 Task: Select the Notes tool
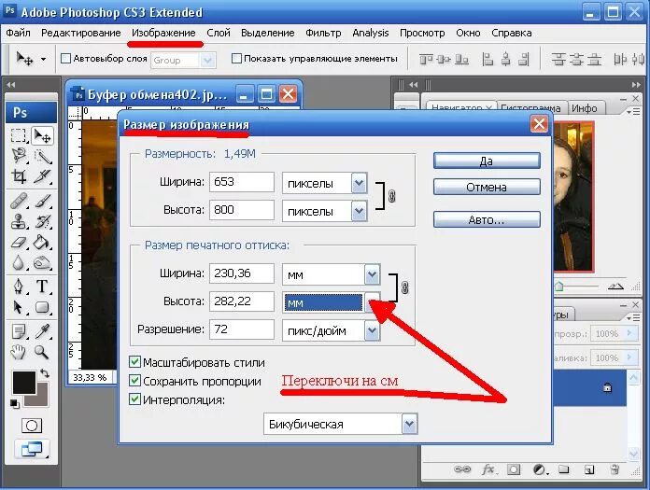point(18,331)
